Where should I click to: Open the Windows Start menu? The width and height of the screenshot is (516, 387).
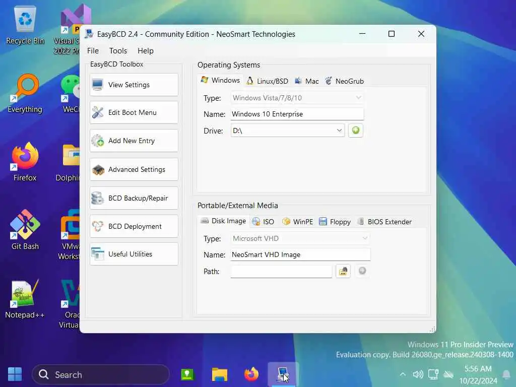tap(15, 374)
